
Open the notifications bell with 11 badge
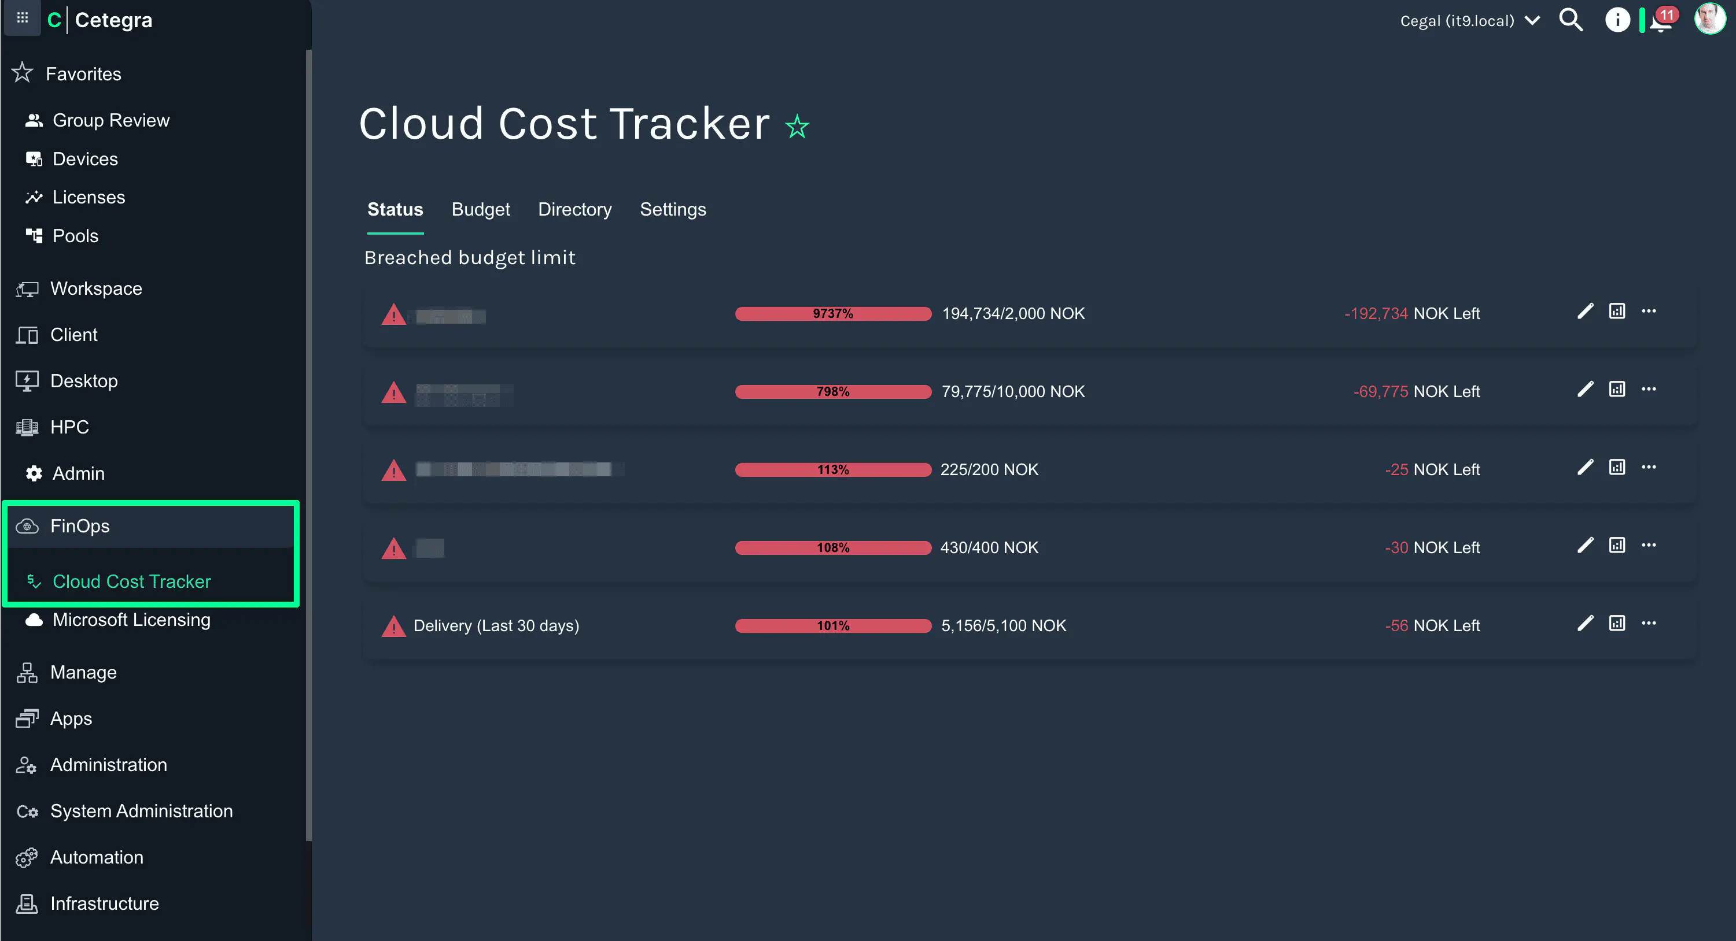click(1661, 21)
